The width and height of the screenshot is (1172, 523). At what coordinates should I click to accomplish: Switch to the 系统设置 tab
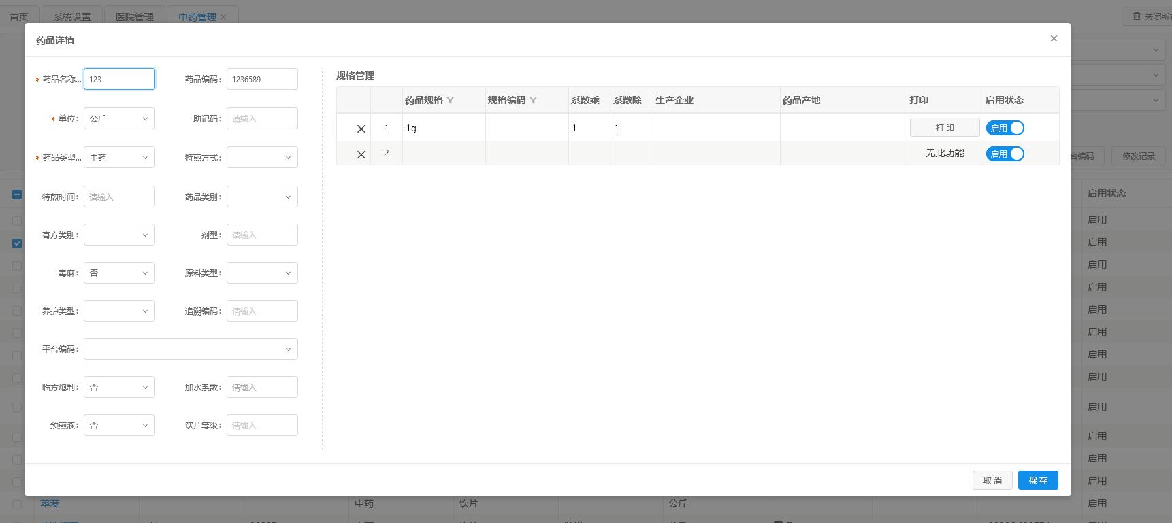72,17
